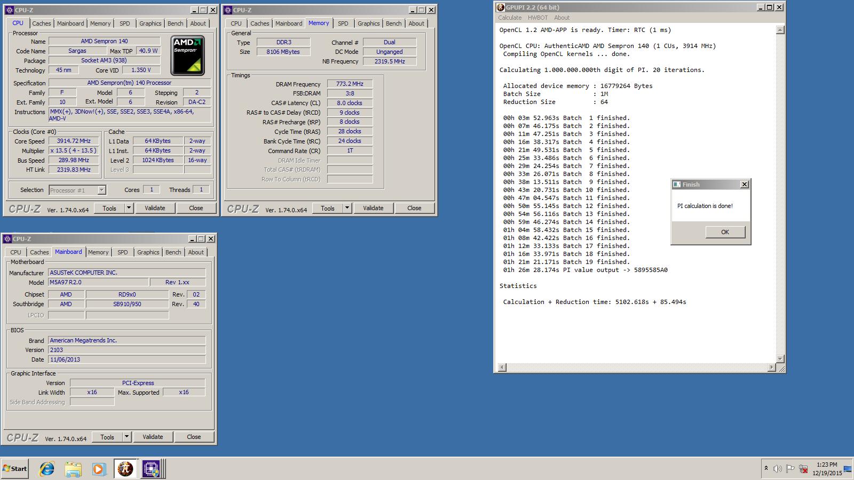Click the Core Speed value 3914.72 MHz
The height and width of the screenshot is (480, 854).
pos(74,141)
